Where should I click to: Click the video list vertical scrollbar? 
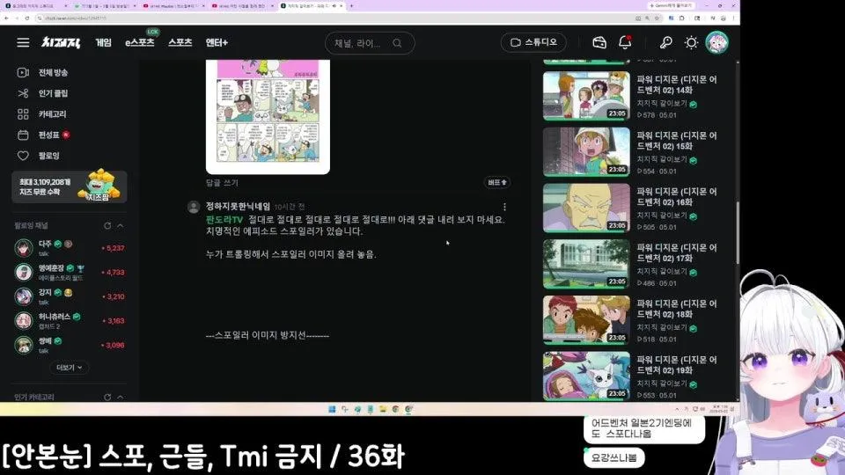pos(738,232)
